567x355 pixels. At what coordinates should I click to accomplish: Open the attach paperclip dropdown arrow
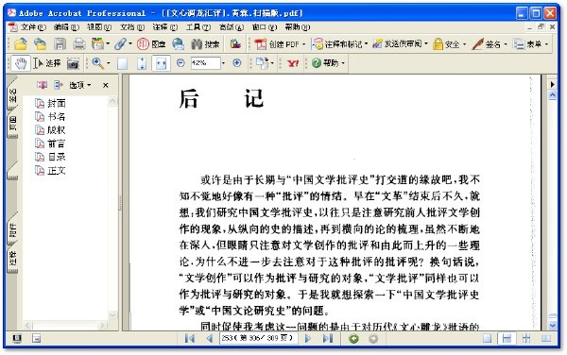point(130,44)
